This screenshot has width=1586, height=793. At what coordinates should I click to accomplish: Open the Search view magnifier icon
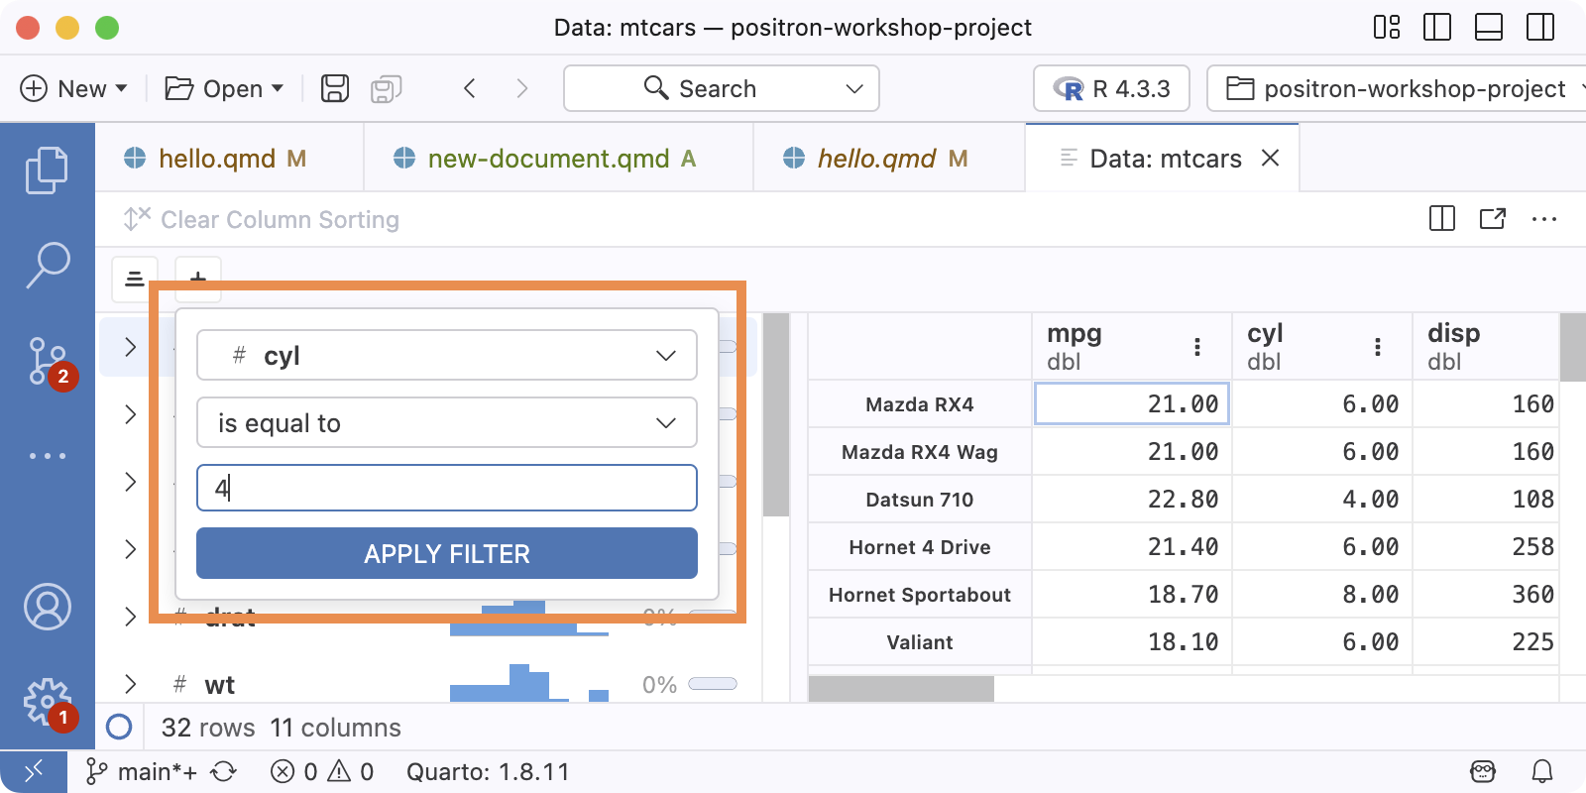[47, 266]
